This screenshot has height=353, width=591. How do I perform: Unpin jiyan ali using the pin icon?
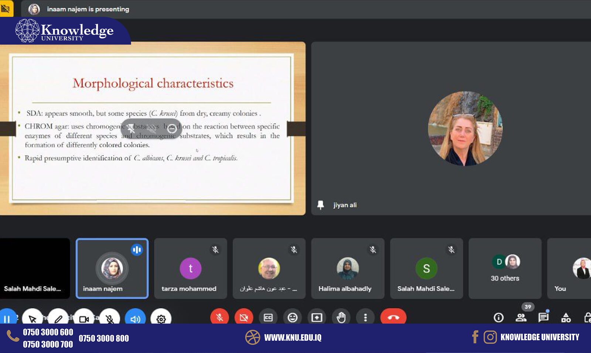coord(321,205)
